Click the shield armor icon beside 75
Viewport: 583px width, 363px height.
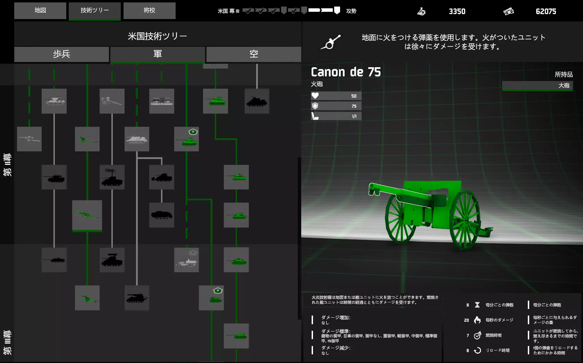pyautogui.click(x=315, y=106)
